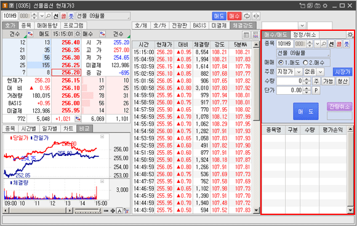Click the 101H9 code field in order panel
This screenshot has width=357, height=226.
(285, 44)
